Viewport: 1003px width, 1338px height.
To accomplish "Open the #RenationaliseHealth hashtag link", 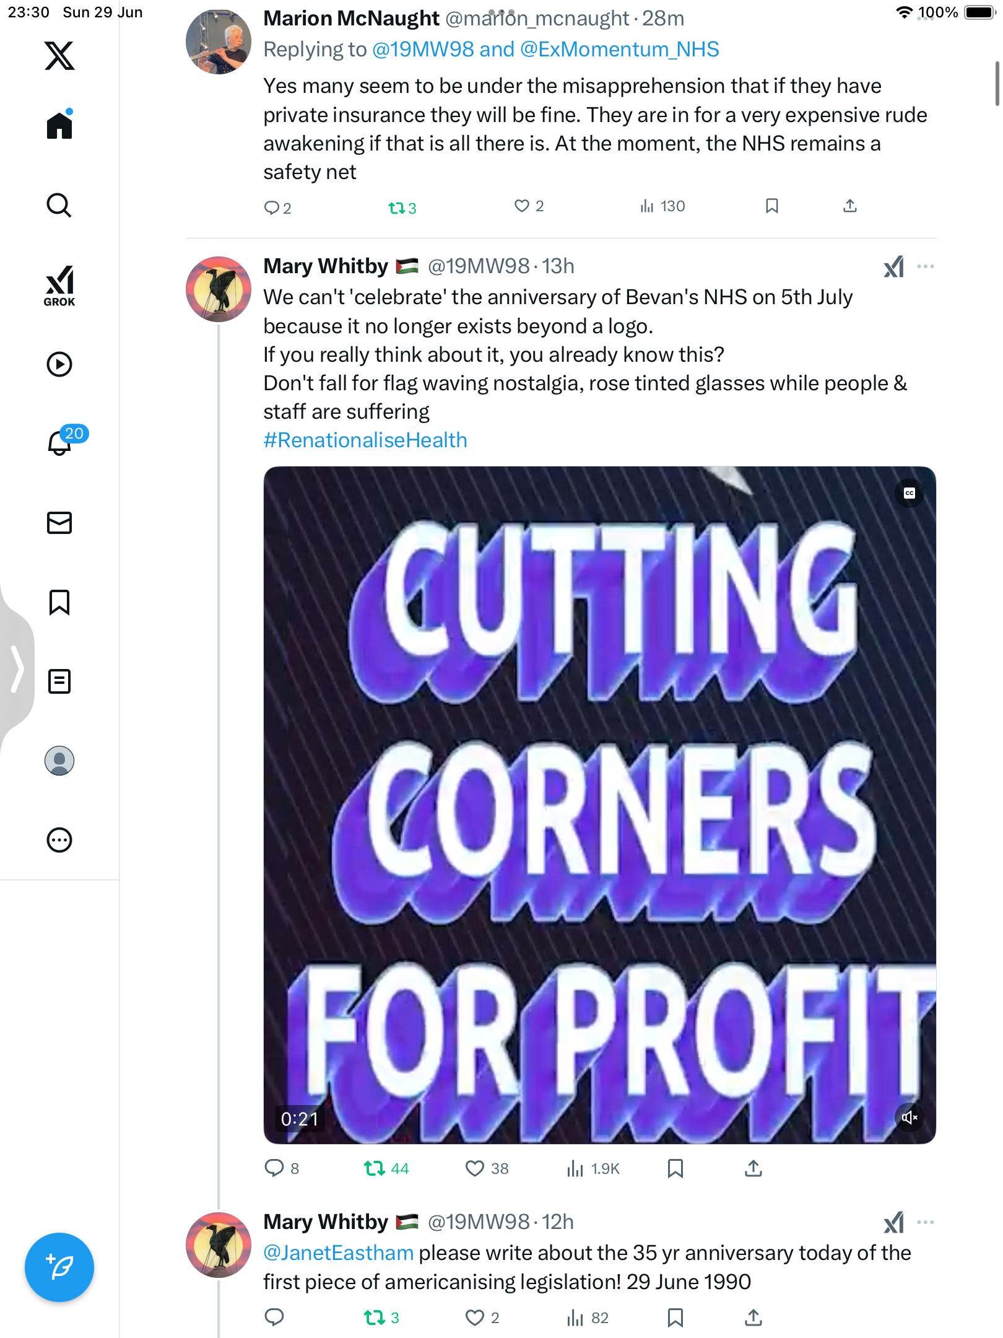I will click(x=365, y=440).
